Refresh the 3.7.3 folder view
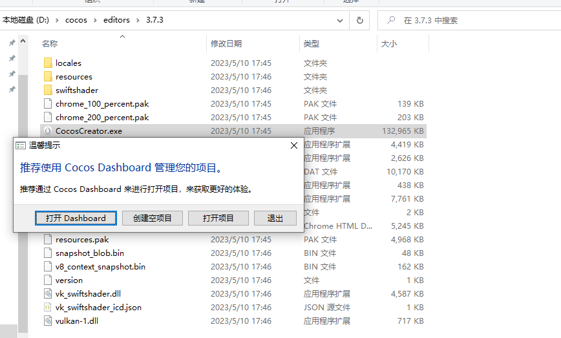Viewport: 561px width, 338px height. tap(359, 21)
